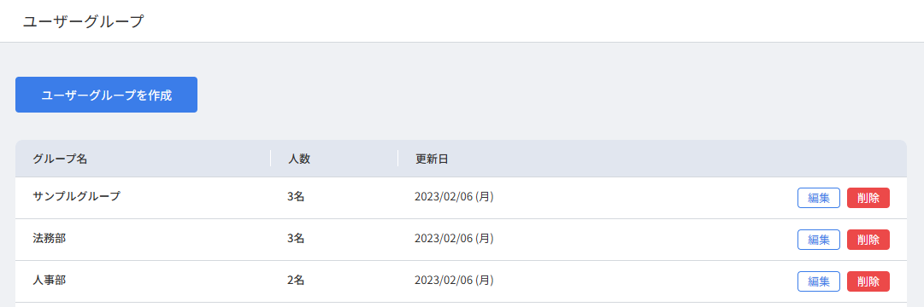Click the update date of 法務部
Viewport: 924px width, 307px height.
(455, 238)
